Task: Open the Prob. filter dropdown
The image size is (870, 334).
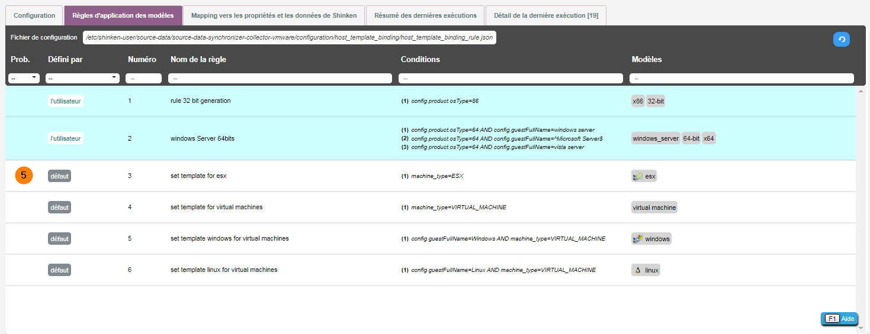Action: (24, 78)
